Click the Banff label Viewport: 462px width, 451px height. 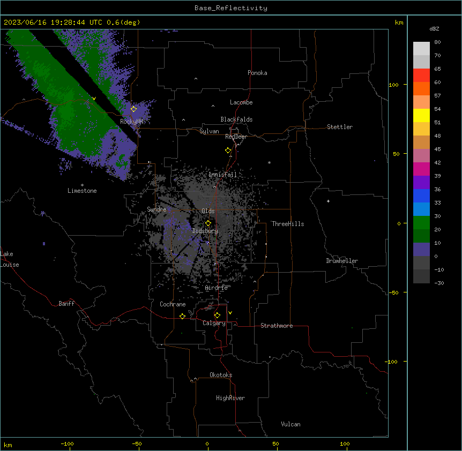[66, 304]
